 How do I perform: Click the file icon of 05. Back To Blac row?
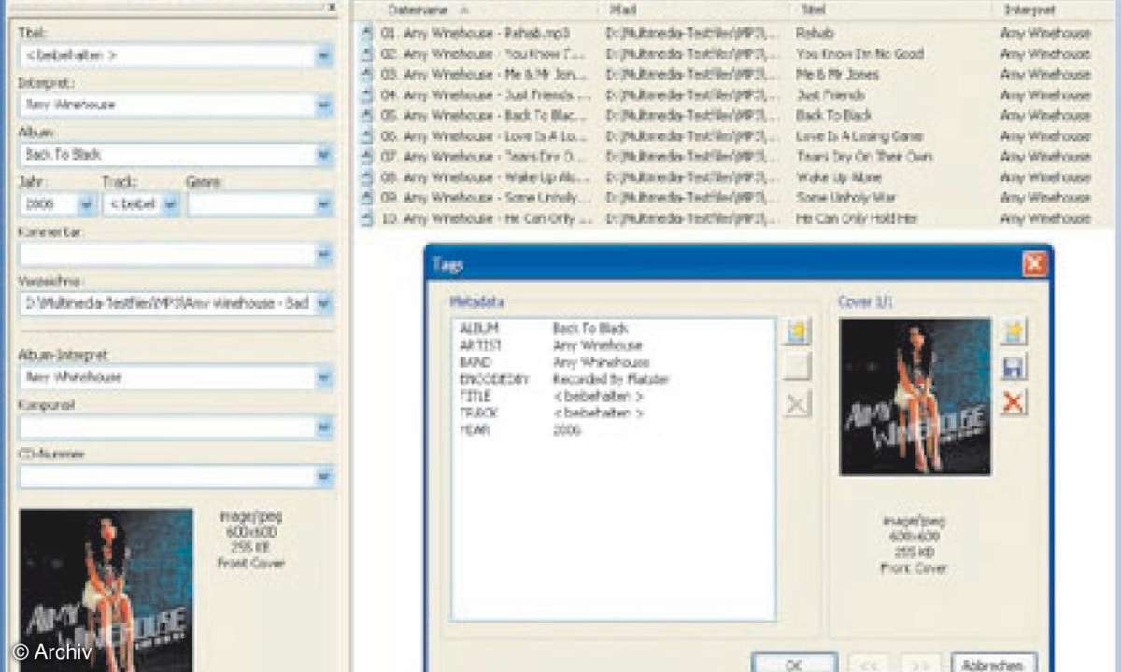[x=366, y=116]
